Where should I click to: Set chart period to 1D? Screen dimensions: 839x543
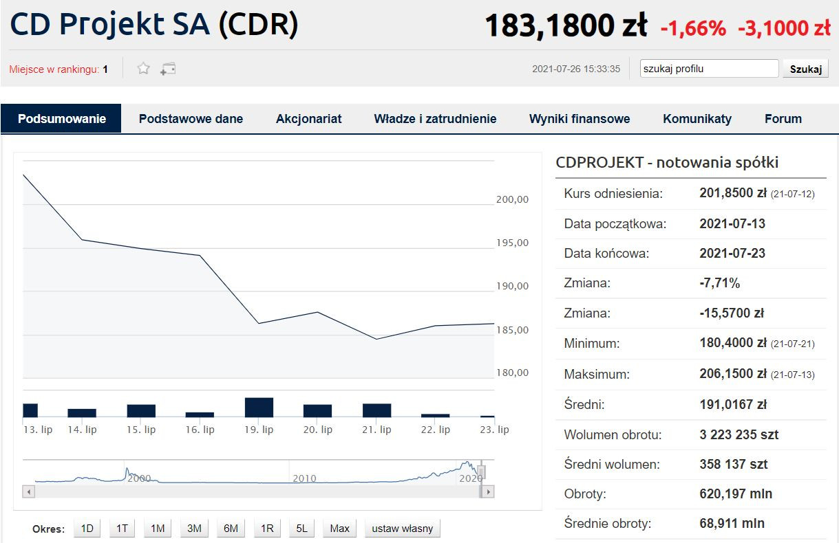(87, 529)
